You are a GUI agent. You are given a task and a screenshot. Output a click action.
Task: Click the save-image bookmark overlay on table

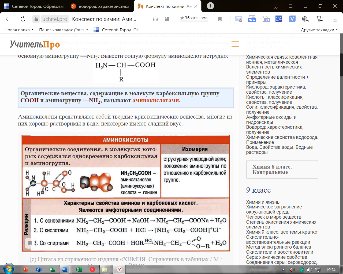(x=30, y=243)
